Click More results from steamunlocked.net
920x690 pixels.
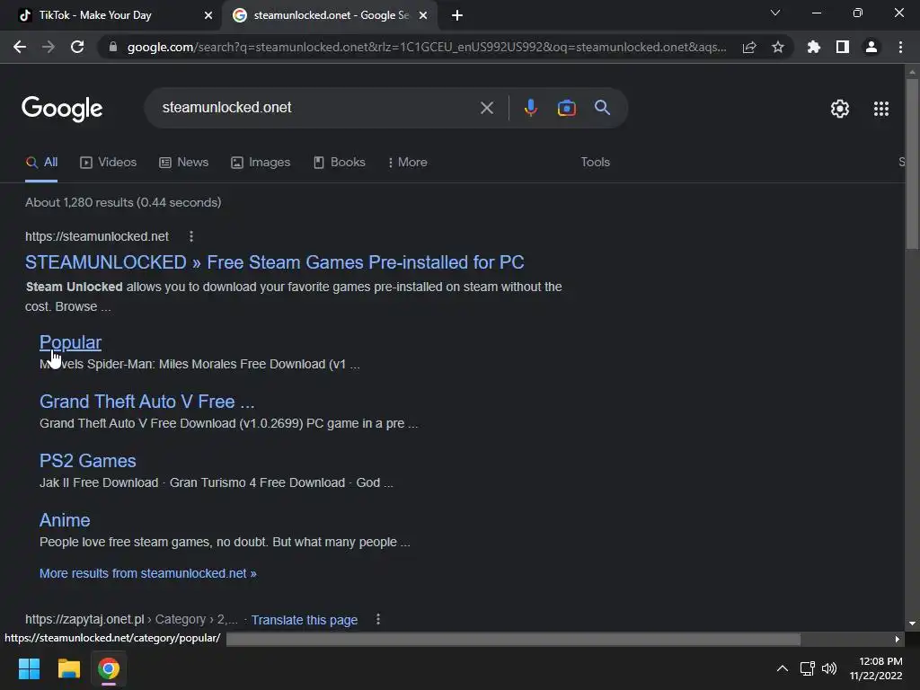click(x=148, y=574)
